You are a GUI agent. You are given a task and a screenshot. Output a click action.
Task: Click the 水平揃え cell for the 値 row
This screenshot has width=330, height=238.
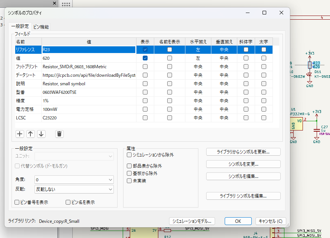coord(198,58)
